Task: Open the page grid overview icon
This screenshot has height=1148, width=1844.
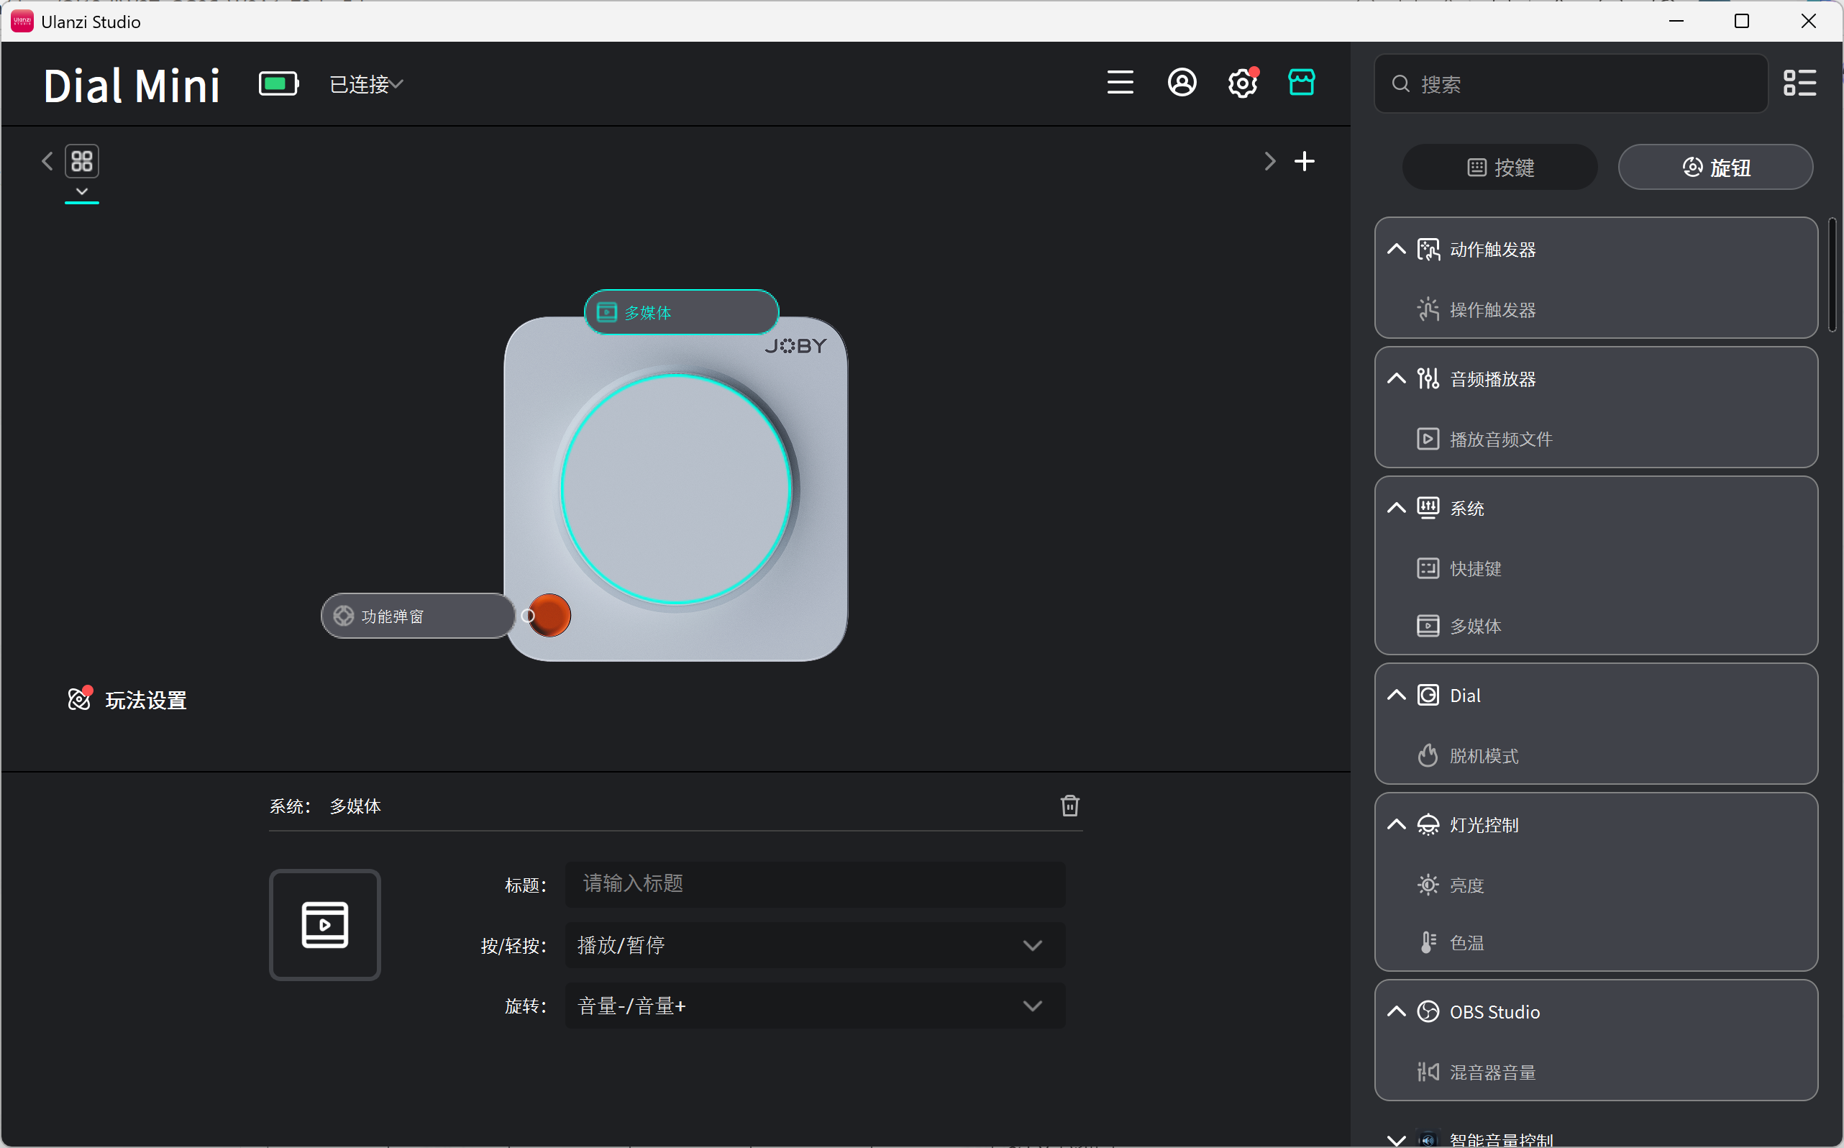Action: [82, 161]
